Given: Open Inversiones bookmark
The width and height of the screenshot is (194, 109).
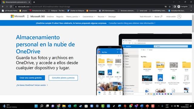Looking at the screenshot, I should 92,11.
